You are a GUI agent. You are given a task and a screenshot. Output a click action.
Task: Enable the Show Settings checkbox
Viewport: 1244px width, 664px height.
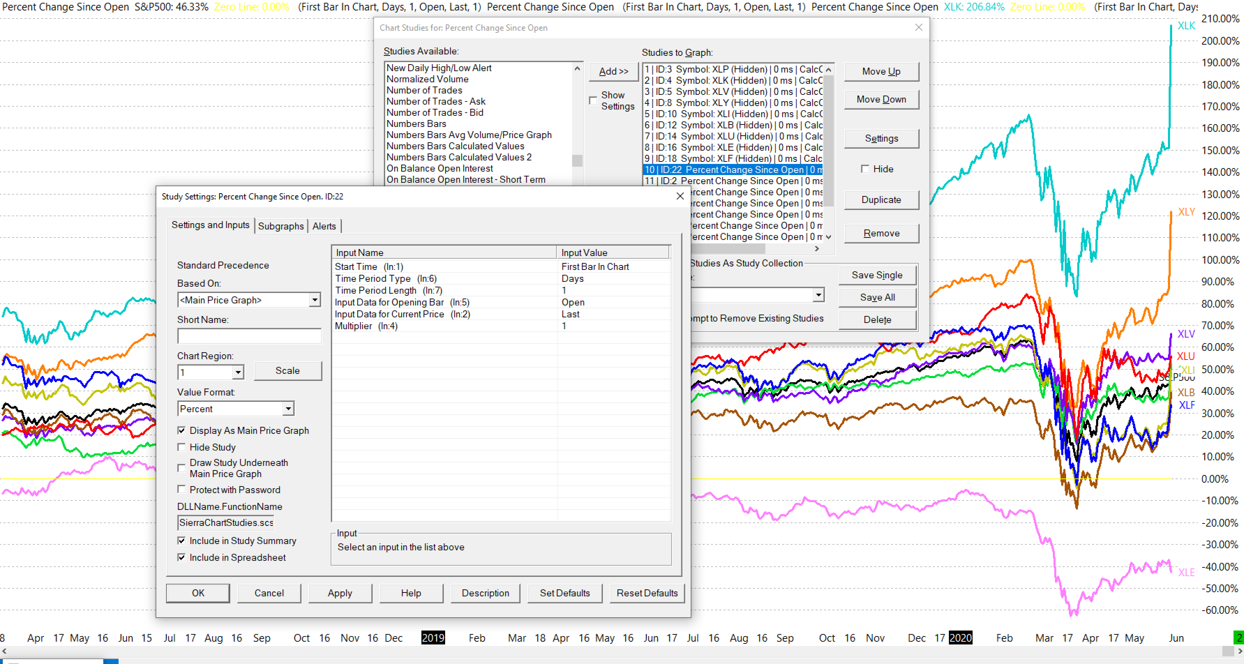(593, 100)
